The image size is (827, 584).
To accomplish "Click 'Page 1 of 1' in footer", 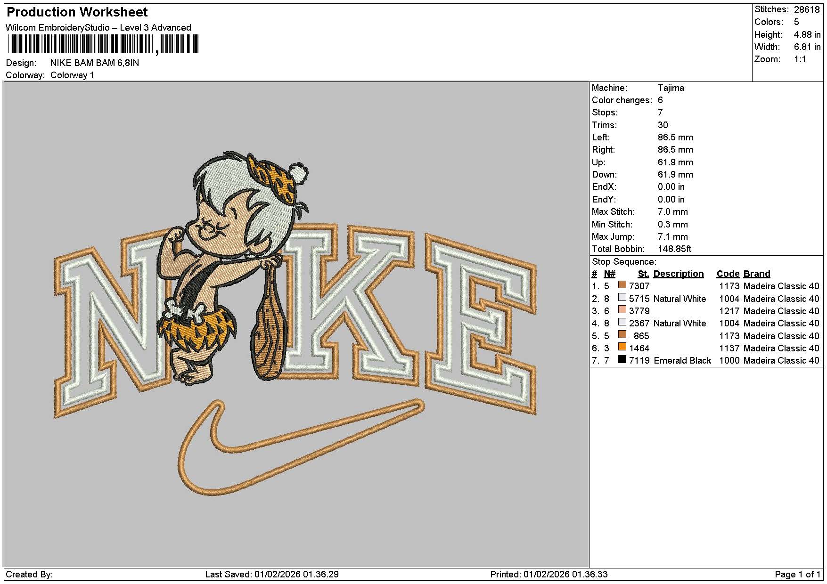I will pos(797,574).
